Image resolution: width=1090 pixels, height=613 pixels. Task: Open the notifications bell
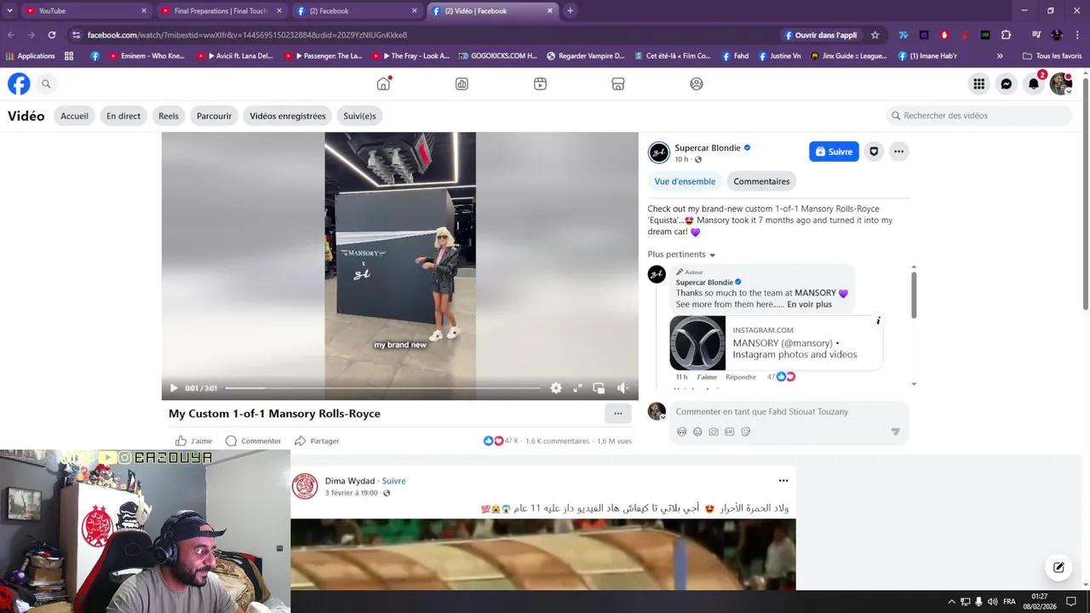click(x=1034, y=83)
